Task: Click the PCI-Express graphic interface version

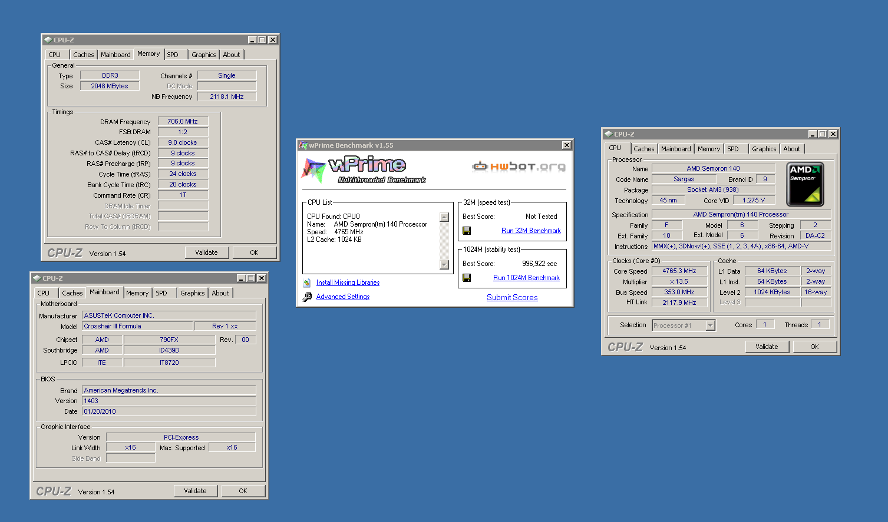Action: [x=181, y=437]
